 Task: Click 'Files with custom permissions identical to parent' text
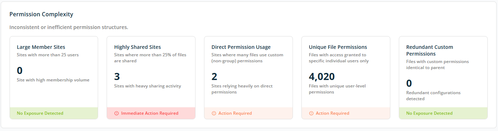click(x=437, y=64)
